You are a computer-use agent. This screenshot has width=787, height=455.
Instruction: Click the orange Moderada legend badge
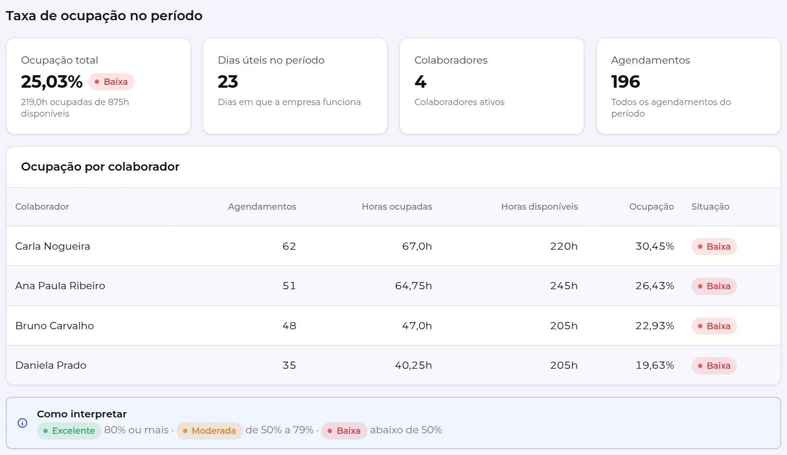click(209, 431)
